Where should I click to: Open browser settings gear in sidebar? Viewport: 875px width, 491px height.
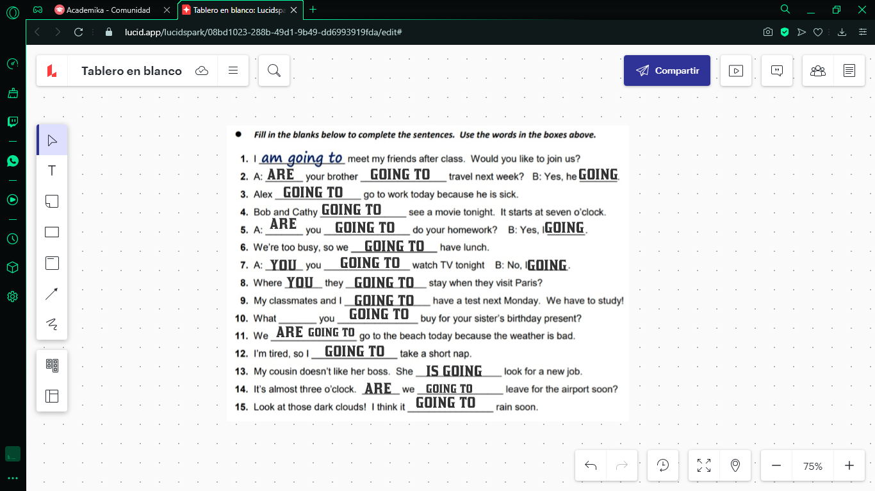click(13, 296)
